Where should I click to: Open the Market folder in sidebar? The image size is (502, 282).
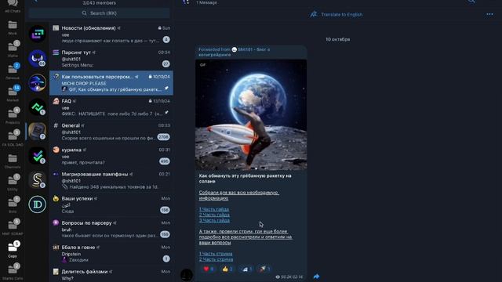(13, 94)
